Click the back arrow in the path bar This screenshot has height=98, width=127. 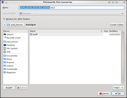[x=5, y=25]
